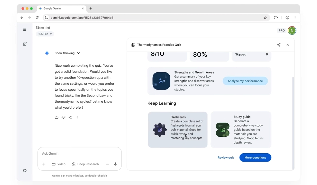This screenshot has height=185, width=317.
Task: Click Analyze my performance button
Action: click(x=245, y=81)
